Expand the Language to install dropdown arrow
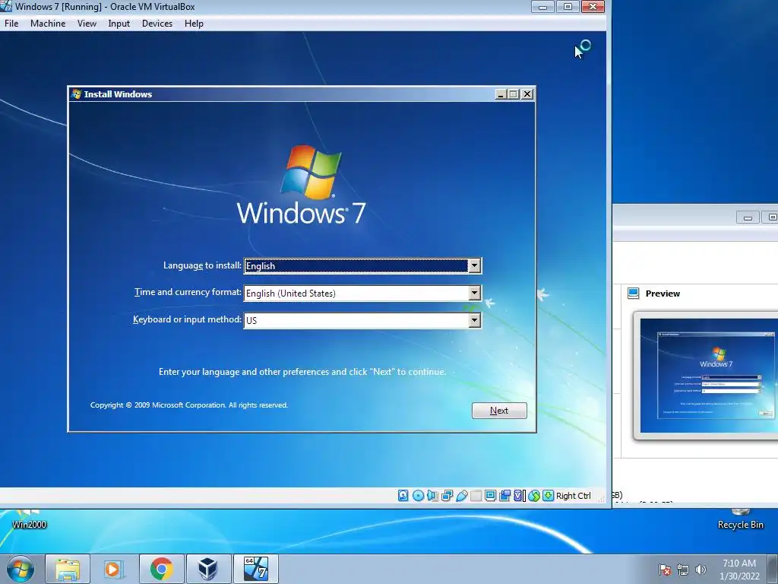778x584 pixels. click(474, 265)
